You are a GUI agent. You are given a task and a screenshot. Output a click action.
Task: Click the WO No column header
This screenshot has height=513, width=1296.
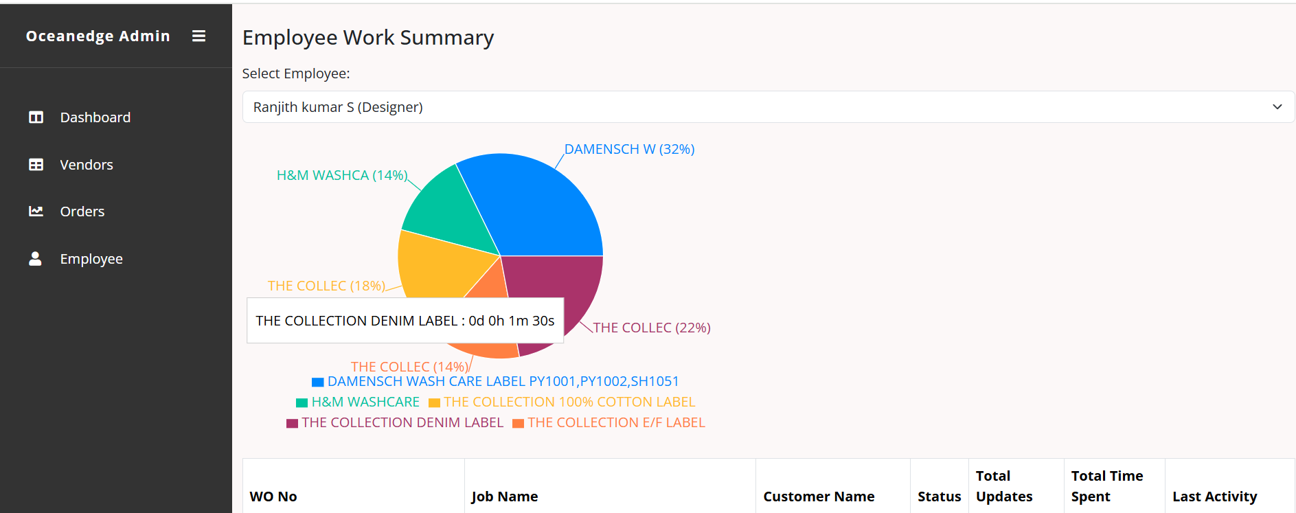coord(273,497)
